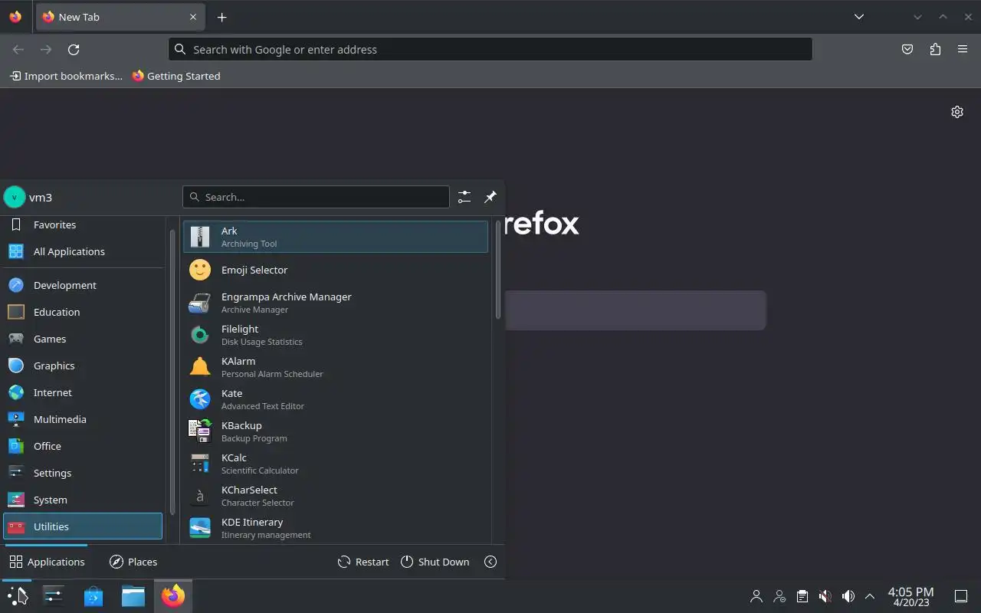Open the Games category
The height and width of the screenshot is (613, 981).
click(x=83, y=339)
